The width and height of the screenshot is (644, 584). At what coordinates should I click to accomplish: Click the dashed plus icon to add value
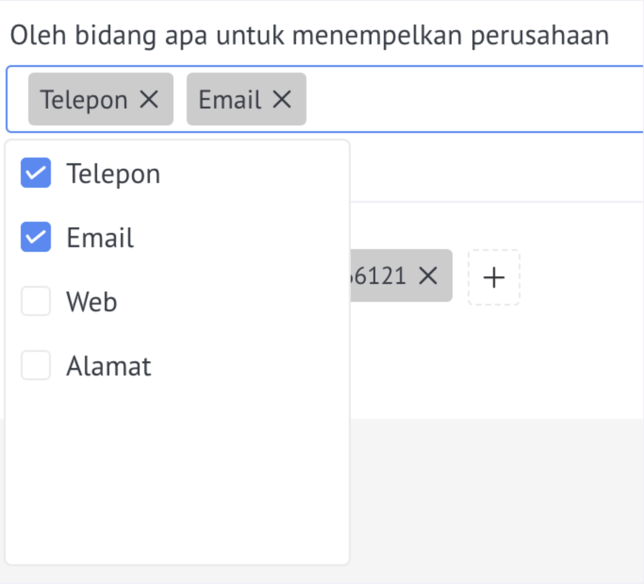pyautogui.click(x=494, y=277)
